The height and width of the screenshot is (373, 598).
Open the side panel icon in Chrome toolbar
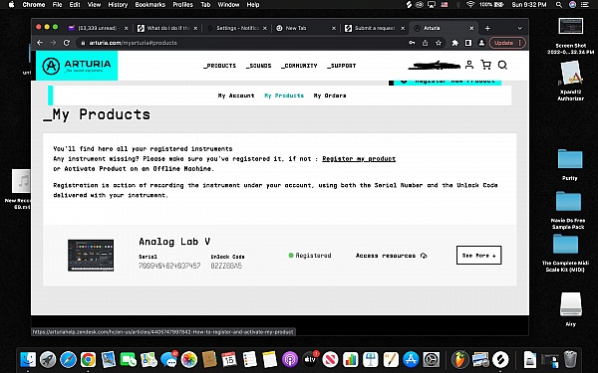pyautogui.click(x=468, y=43)
